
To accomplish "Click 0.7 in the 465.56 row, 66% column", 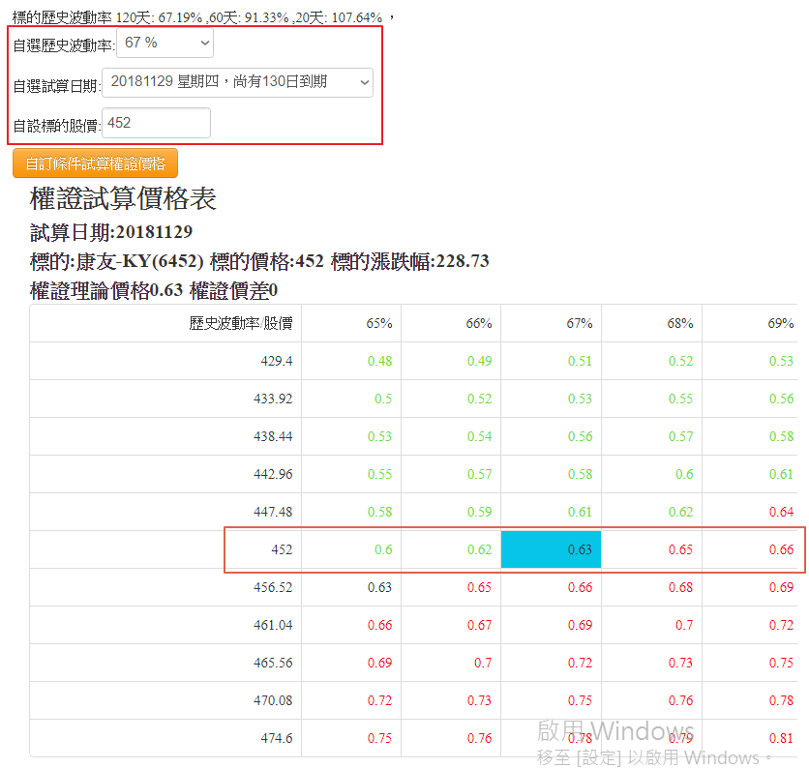I will coord(483,663).
